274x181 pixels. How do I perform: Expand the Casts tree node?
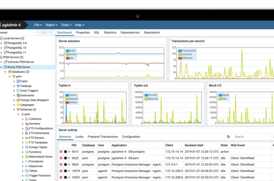pos(14,81)
